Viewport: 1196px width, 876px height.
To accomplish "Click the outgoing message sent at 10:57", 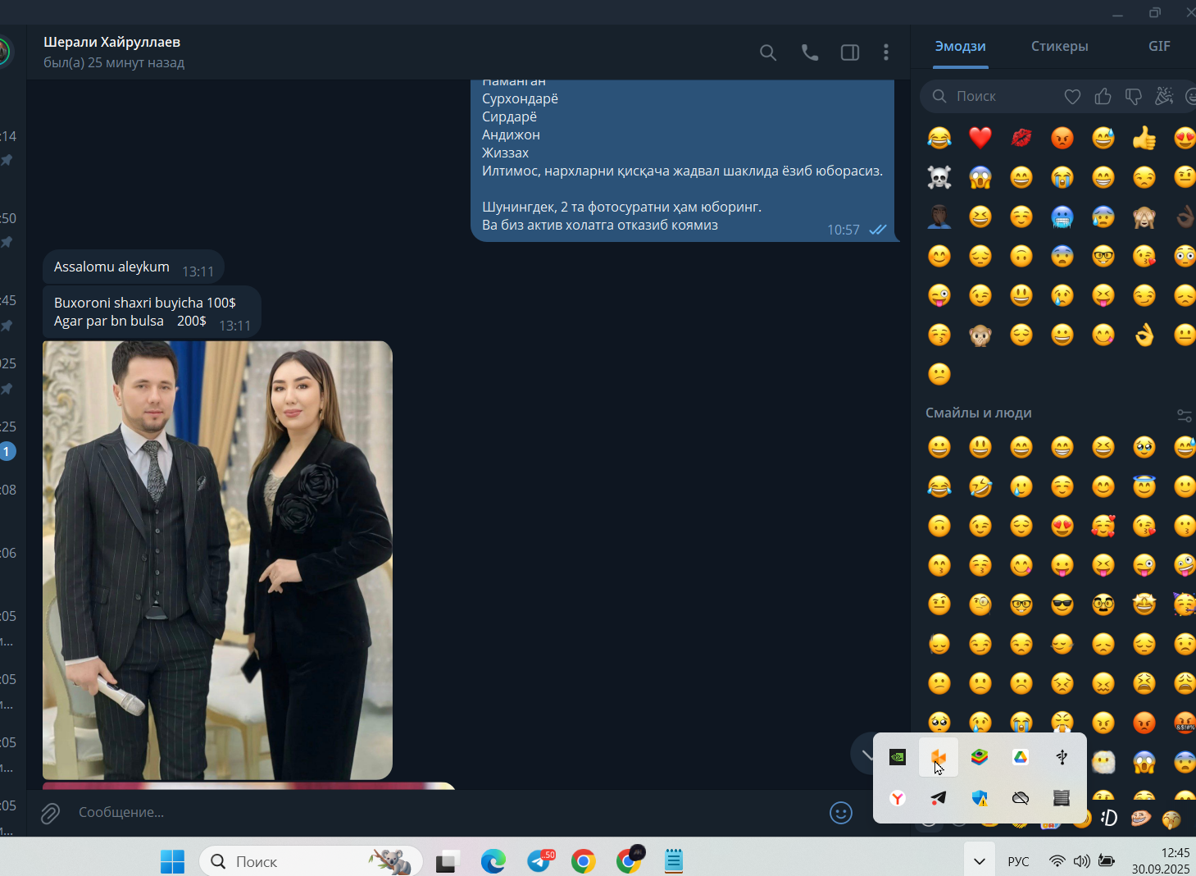I will point(685,161).
